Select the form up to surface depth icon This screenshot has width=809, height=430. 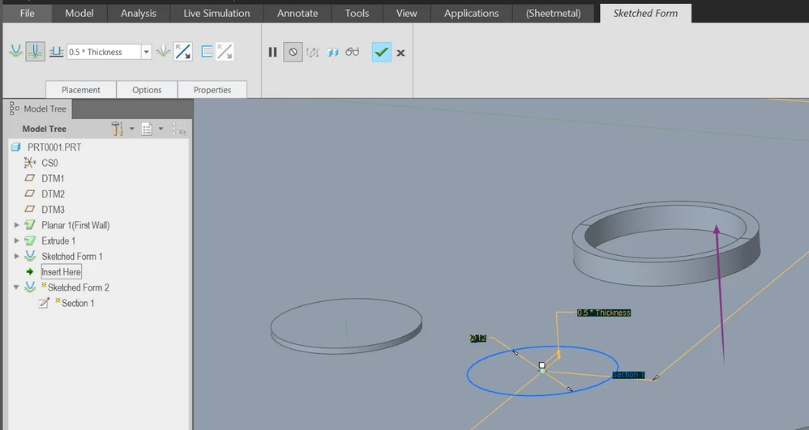(56, 52)
